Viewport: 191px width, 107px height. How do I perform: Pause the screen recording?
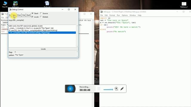point(70,89)
